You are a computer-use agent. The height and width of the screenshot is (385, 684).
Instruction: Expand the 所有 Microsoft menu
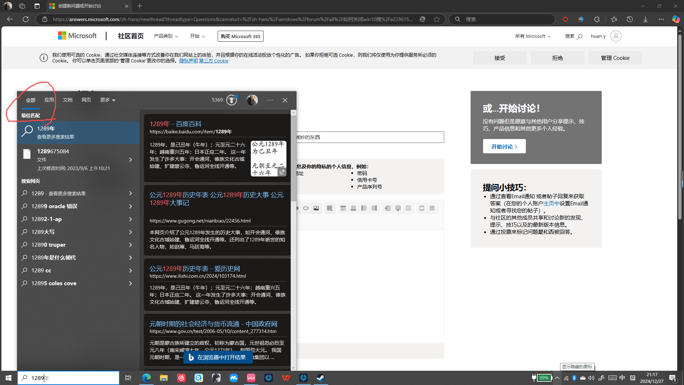533,36
